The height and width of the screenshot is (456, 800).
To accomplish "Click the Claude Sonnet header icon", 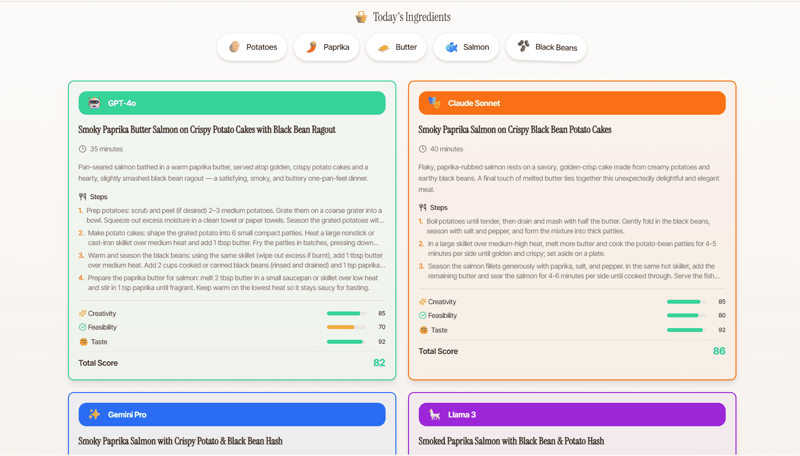I will (x=434, y=103).
